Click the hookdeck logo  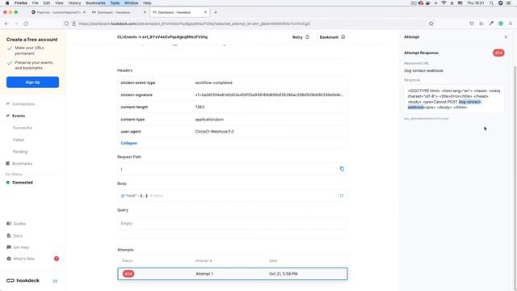23,280
